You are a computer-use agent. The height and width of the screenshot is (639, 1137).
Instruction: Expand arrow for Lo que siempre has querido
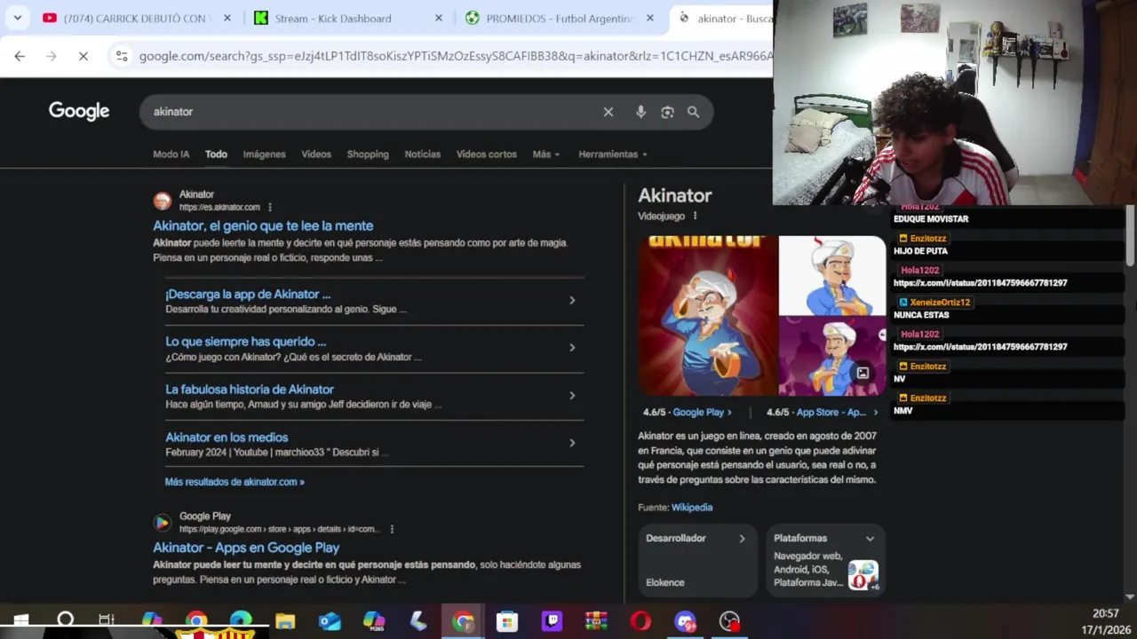[x=572, y=348]
